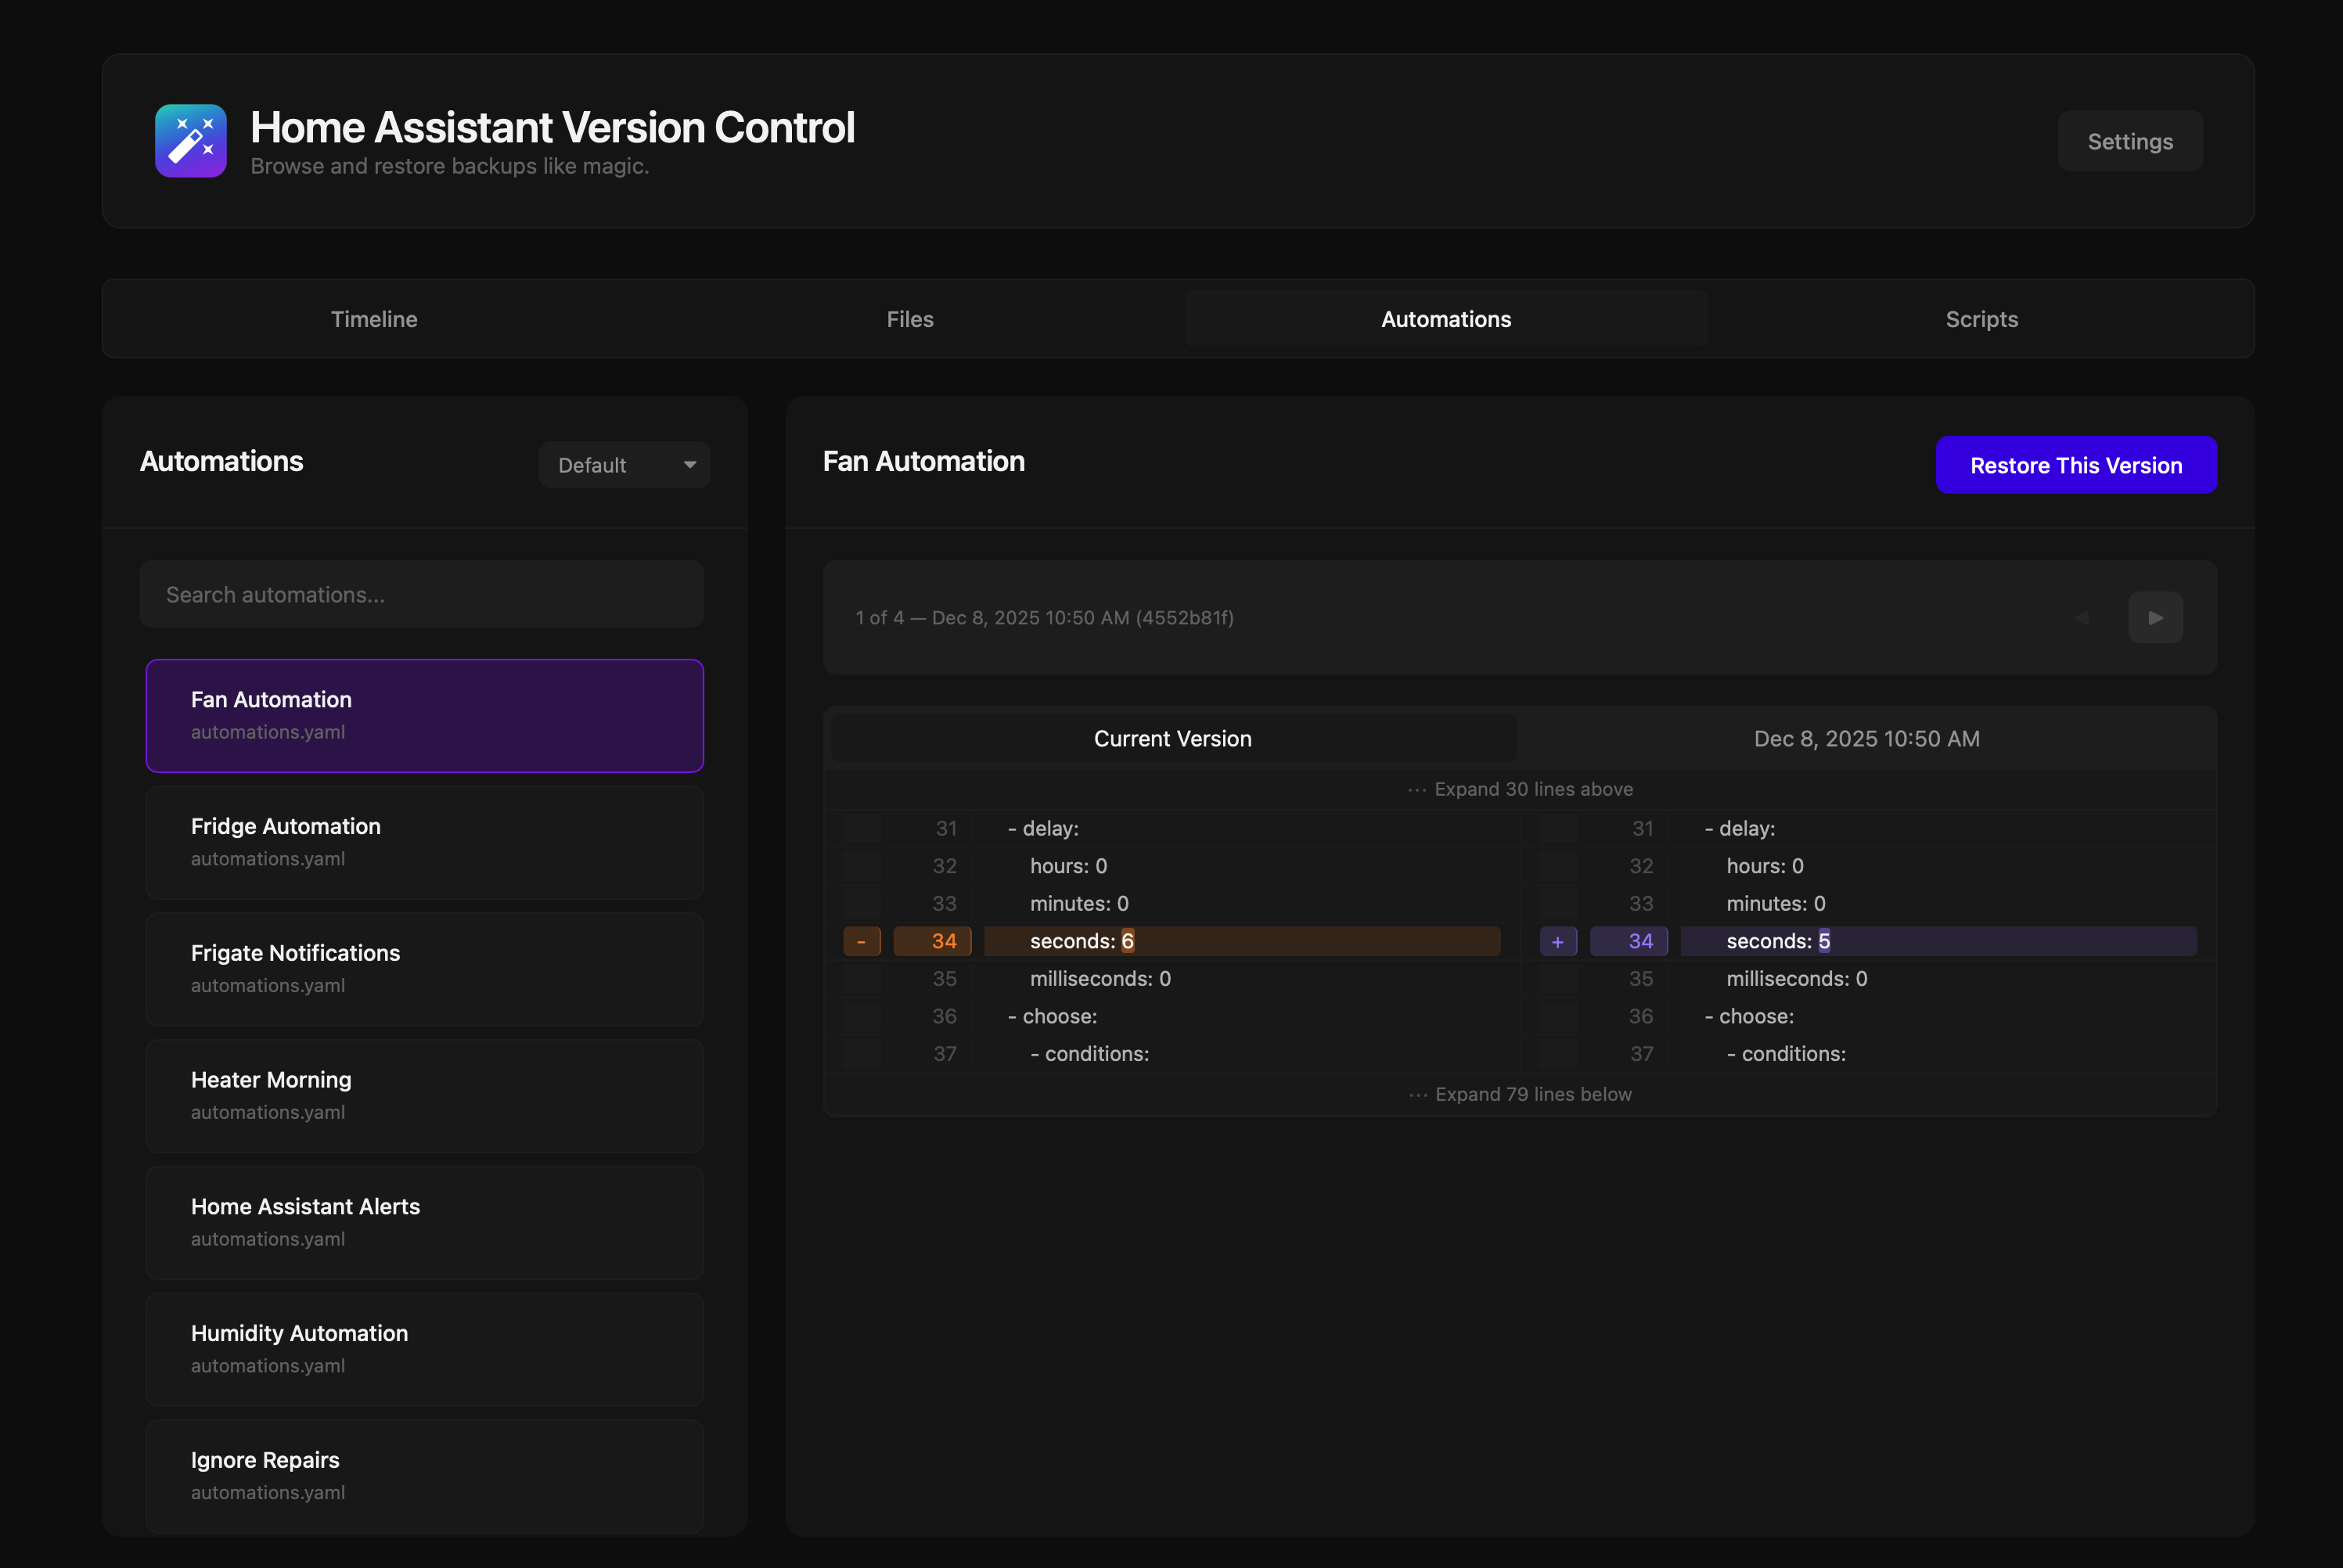Click the Home Assistant Version Control wand icon
Screen dimensions: 2343x1568
(190, 140)
